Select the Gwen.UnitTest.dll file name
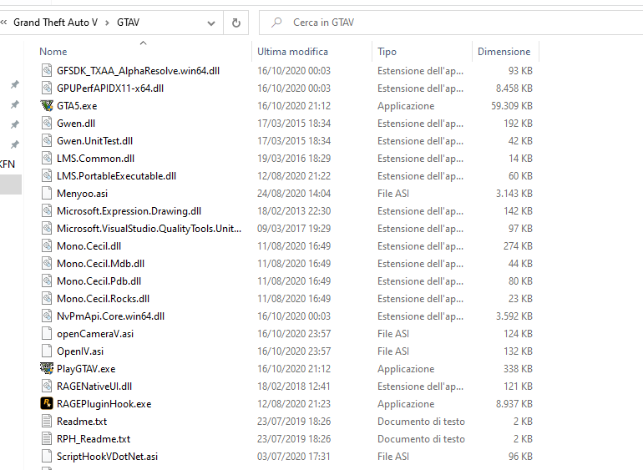This screenshot has height=470, width=643. 94,141
